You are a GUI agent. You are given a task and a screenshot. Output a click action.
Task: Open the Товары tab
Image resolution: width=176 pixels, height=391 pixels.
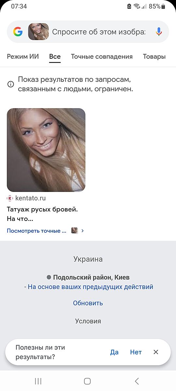(x=154, y=56)
